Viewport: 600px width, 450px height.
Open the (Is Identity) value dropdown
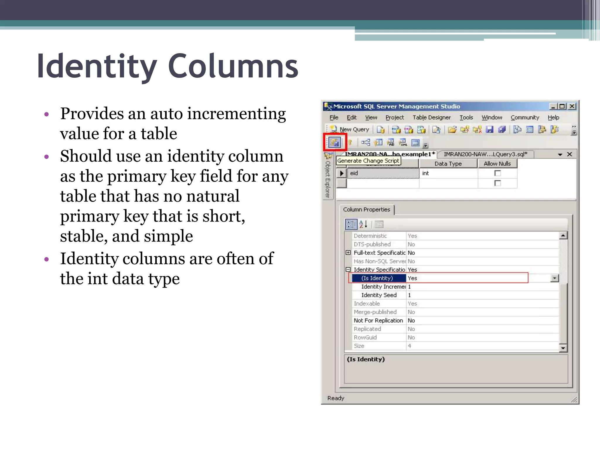tap(554, 278)
